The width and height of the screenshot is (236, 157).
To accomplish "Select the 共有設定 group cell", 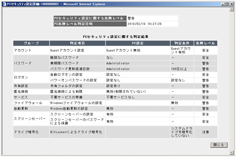I will 31,86.
